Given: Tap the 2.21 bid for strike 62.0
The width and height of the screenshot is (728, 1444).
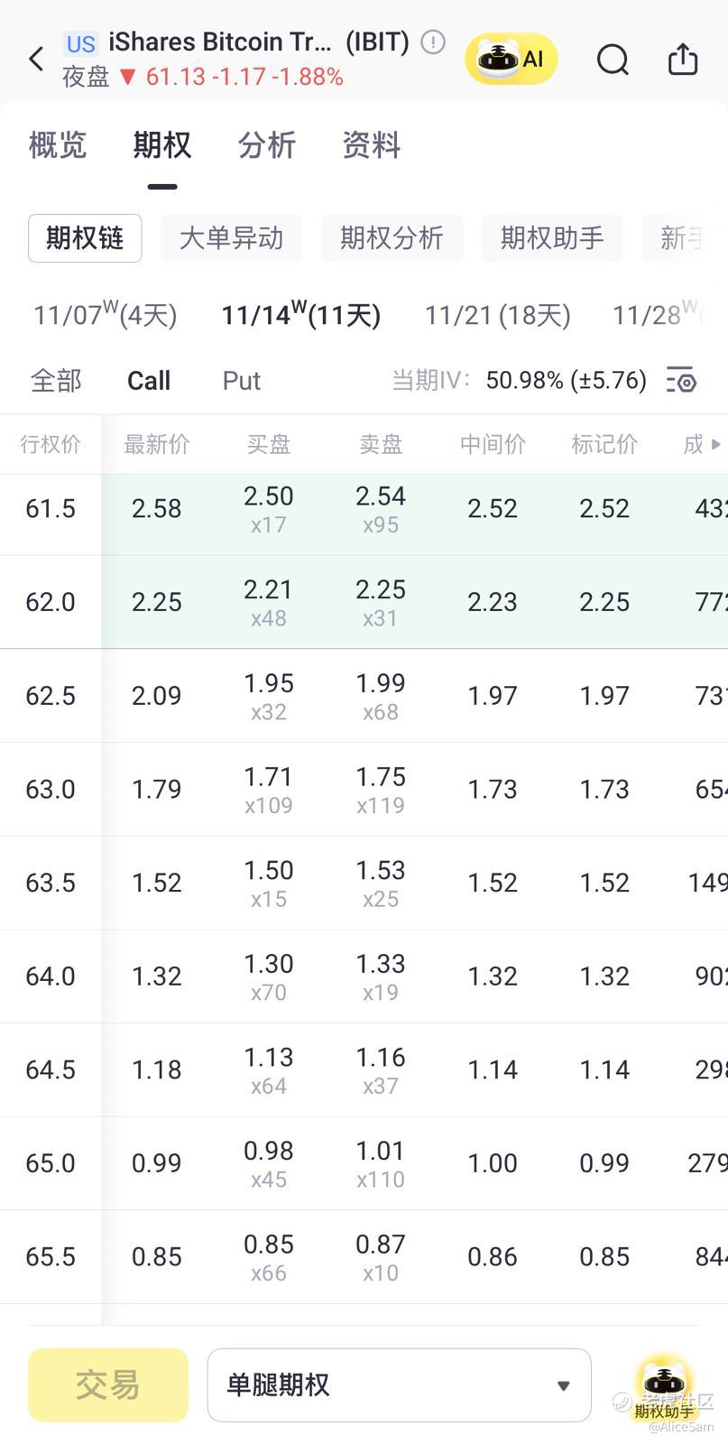Looking at the screenshot, I should [268, 601].
